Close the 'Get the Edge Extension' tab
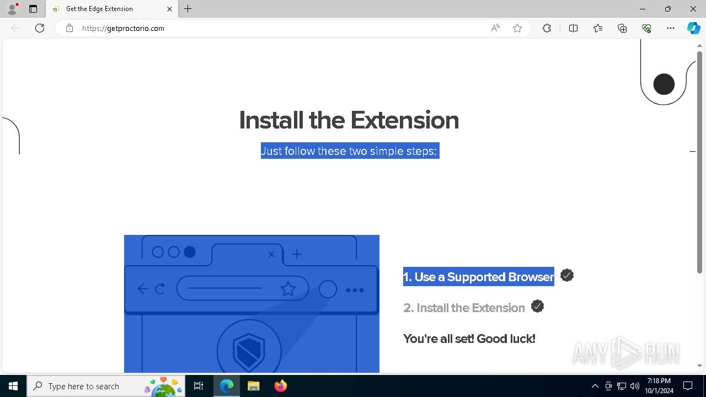Viewport: 706px width, 397px height. point(169,9)
